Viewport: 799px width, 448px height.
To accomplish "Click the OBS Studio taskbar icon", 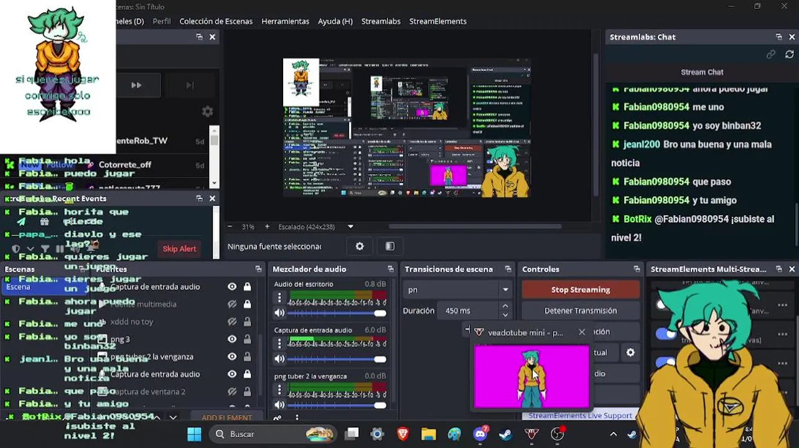I will (558, 434).
